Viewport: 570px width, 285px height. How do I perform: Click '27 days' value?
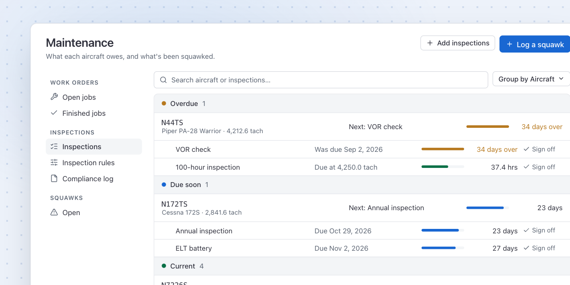(x=505, y=248)
